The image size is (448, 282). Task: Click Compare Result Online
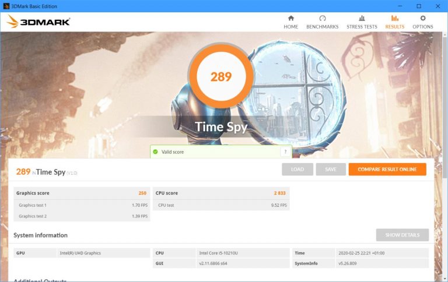tap(387, 169)
